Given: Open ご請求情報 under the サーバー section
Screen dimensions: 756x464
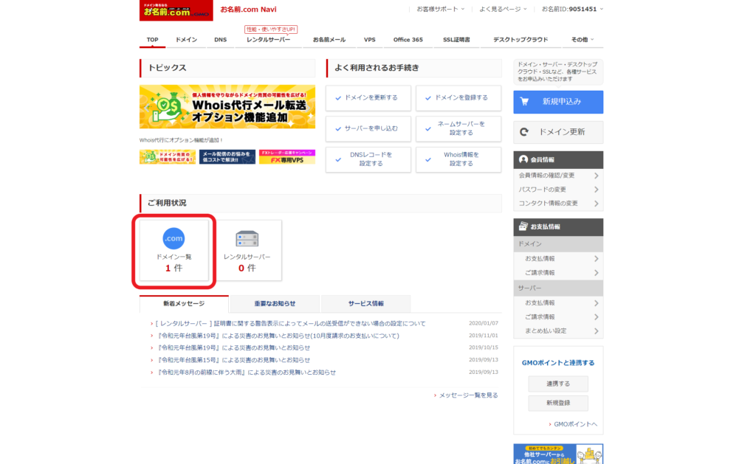Looking at the screenshot, I should click(558, 317).
